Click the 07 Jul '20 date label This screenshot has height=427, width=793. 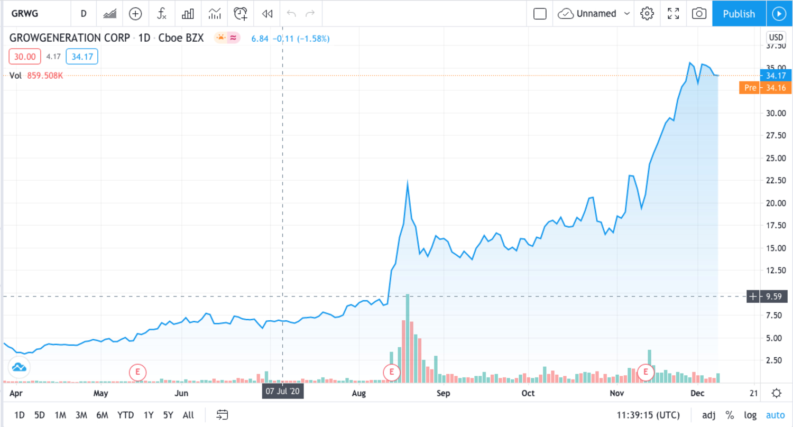283,392
